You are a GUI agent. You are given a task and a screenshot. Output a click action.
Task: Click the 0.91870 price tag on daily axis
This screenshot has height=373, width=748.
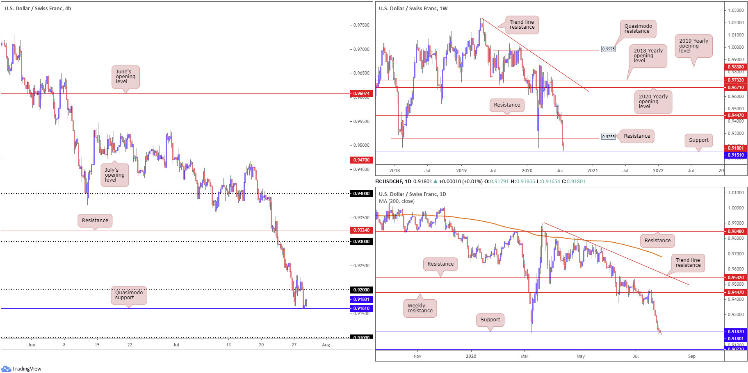click(736, 332)
